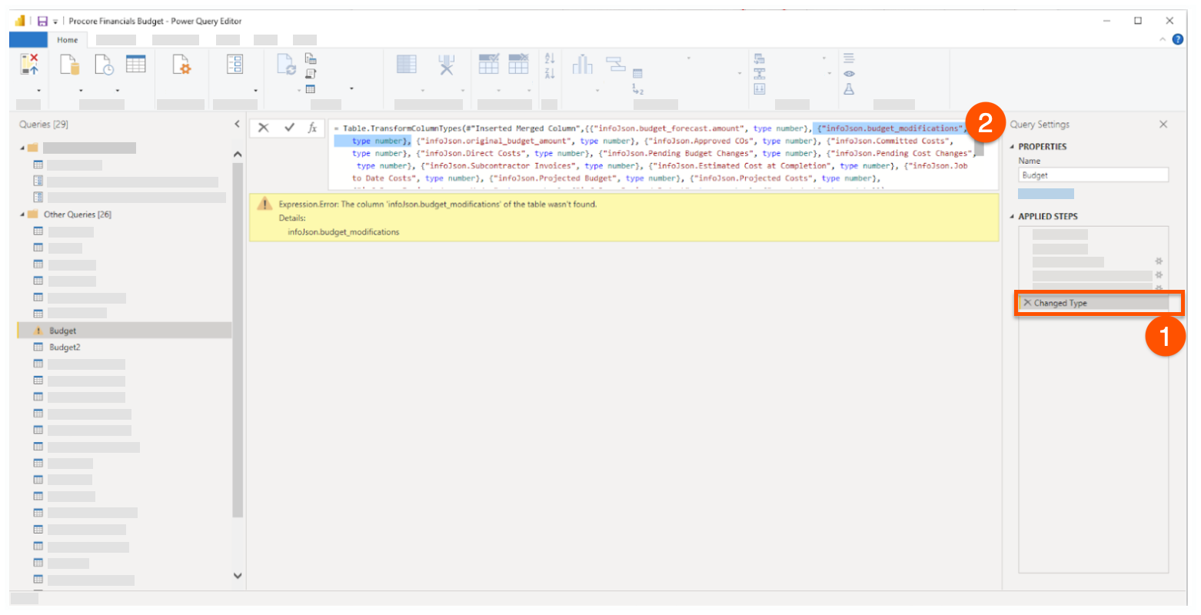Close the Query Settings pane

1163,125
